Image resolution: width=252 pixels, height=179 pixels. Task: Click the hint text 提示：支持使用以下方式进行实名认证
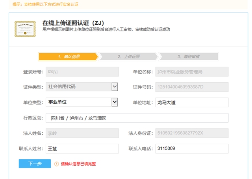[46, 4]
